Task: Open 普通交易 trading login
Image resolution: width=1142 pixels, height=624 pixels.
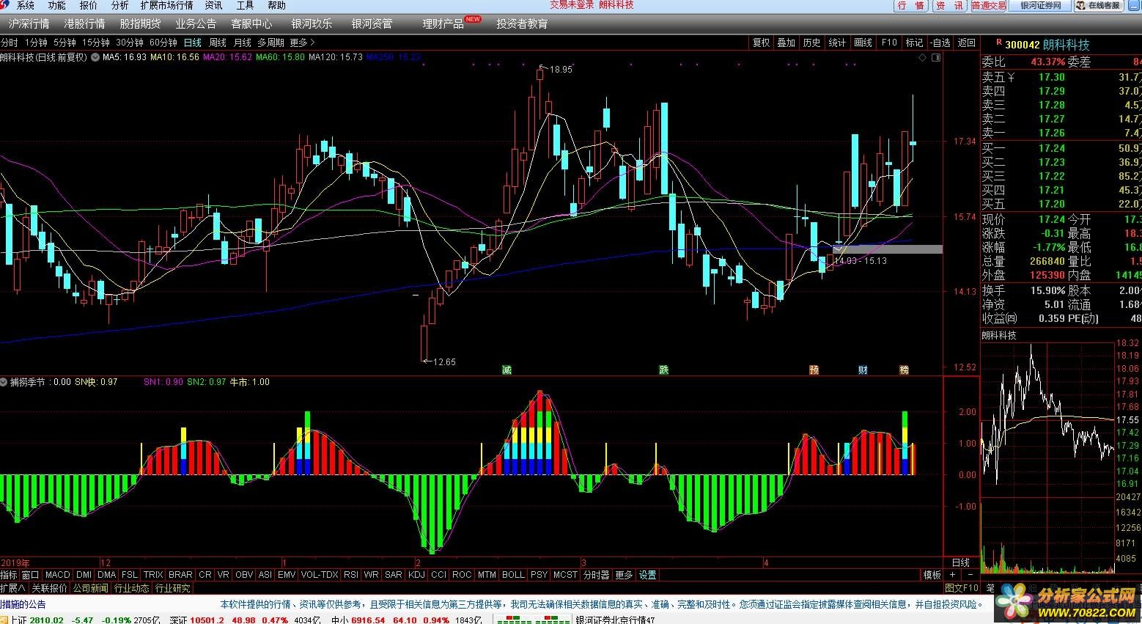Action: (989, 6)
